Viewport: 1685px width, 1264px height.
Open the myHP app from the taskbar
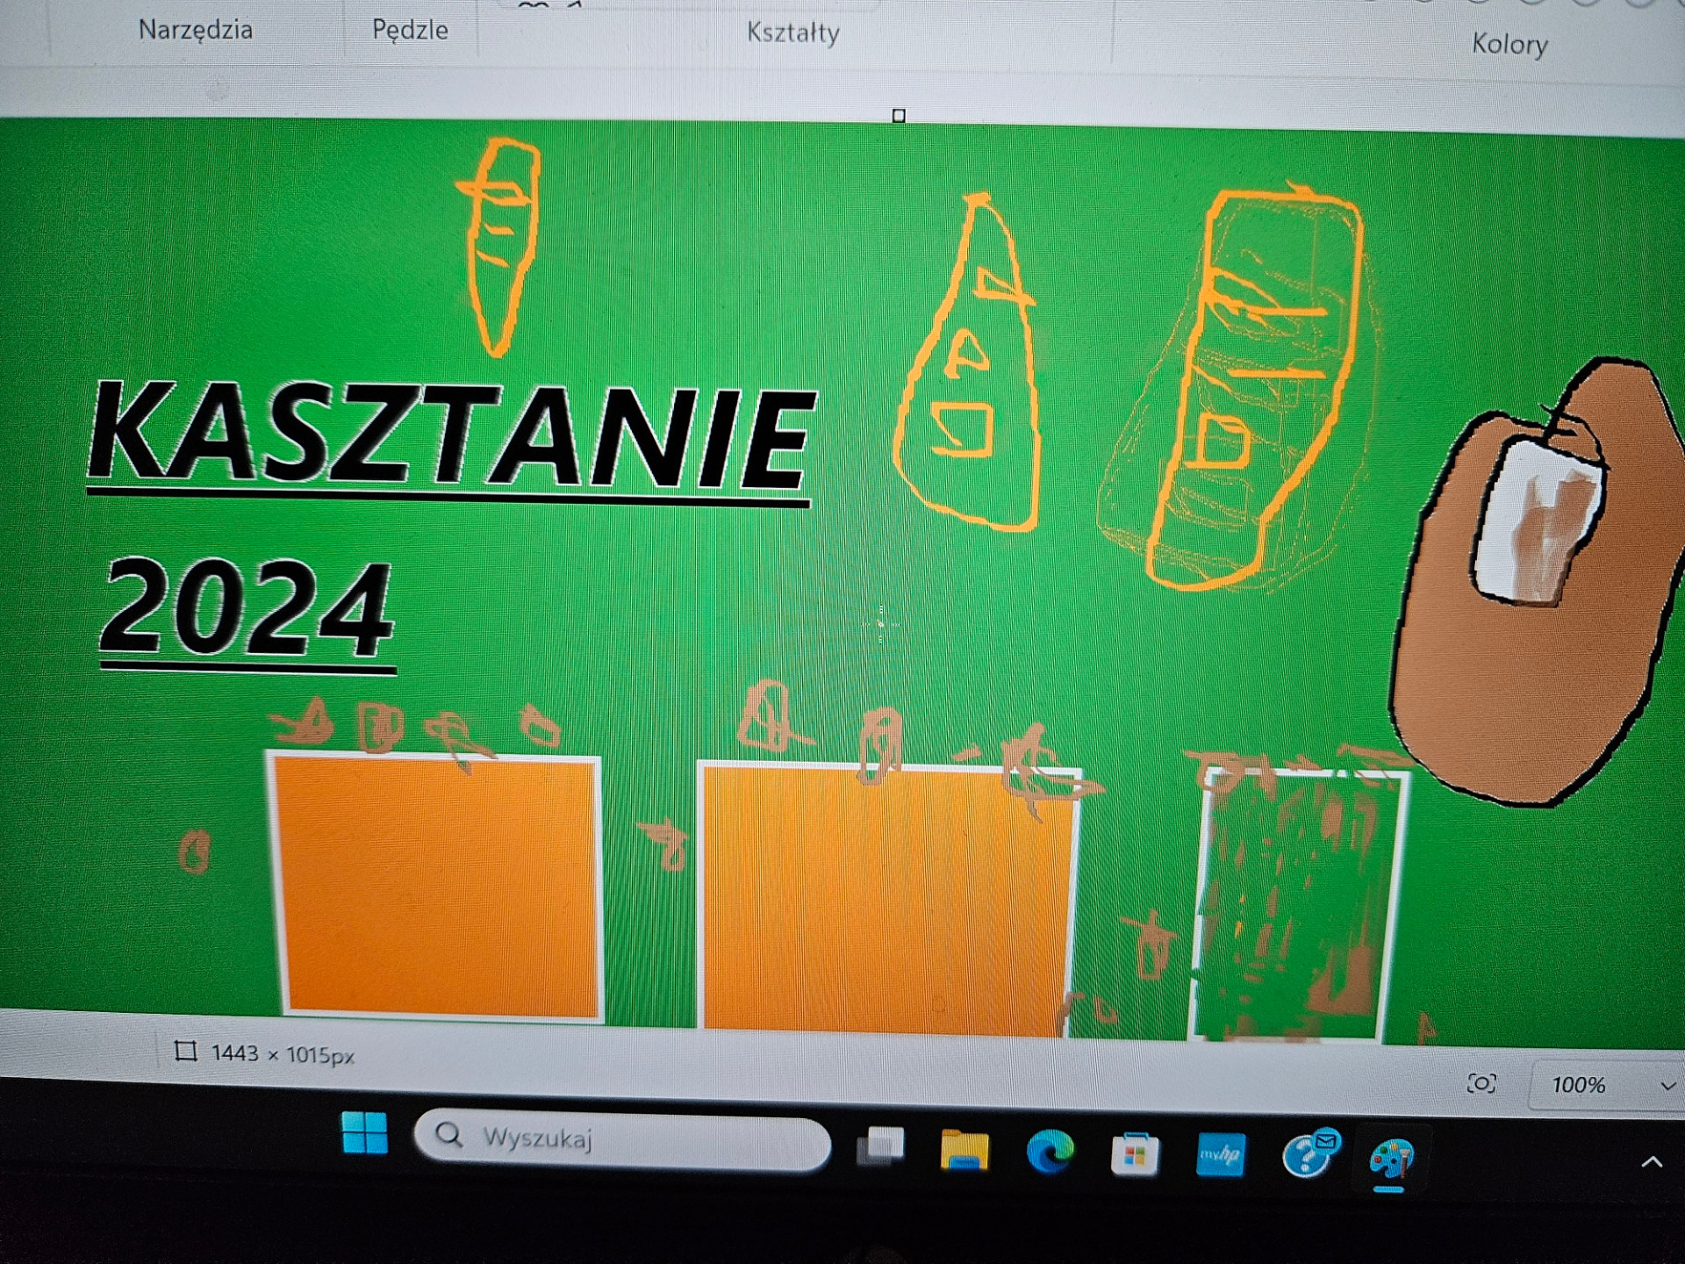pyautogui.click(x=1220, y=1154)
